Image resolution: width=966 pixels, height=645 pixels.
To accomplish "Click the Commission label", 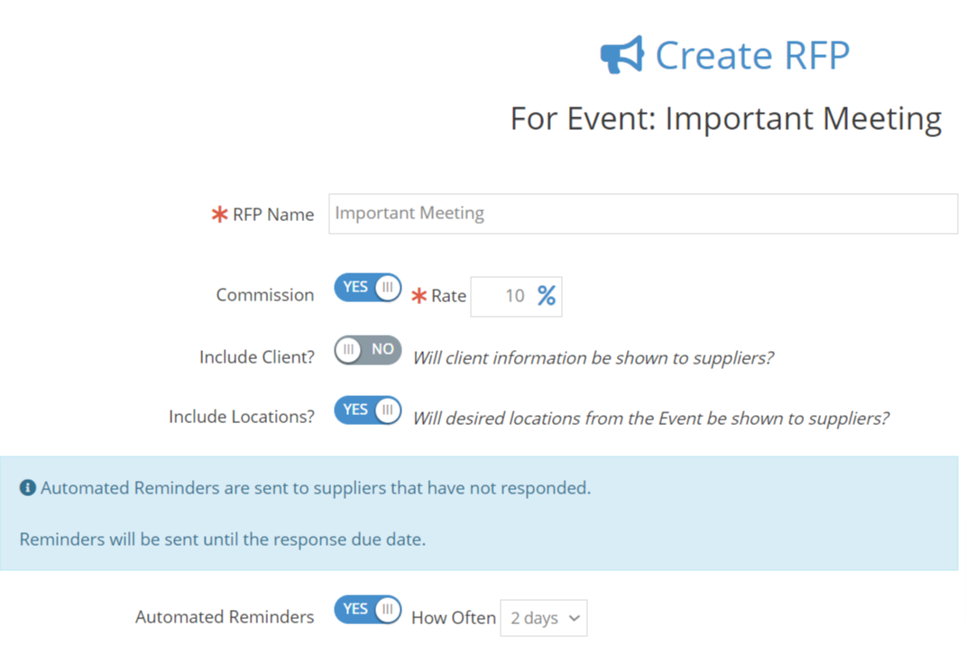I will [264, 295].
